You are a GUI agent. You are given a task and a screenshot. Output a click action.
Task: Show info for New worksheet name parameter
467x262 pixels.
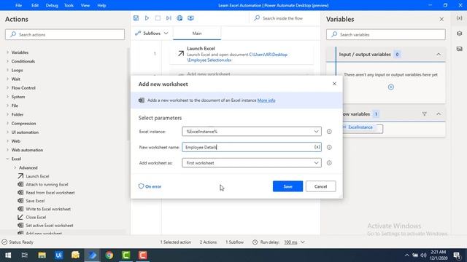click(x=329, y=147)
